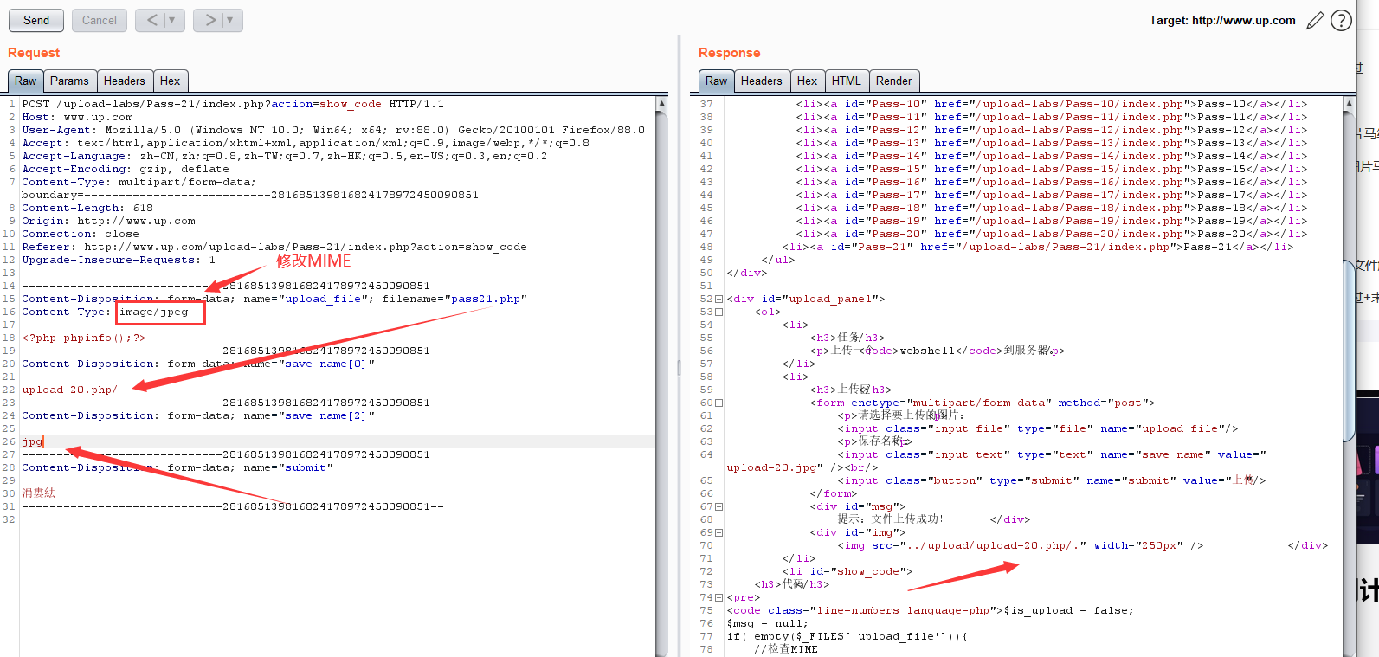The width and height of the screenshot is (1379, 657).
Task: Click the Cancel button
Action: pos(100,20)
